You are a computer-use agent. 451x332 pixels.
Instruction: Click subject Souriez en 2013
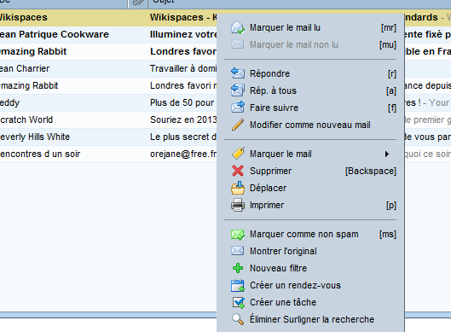pyautogui.click(x=183, y=119)
